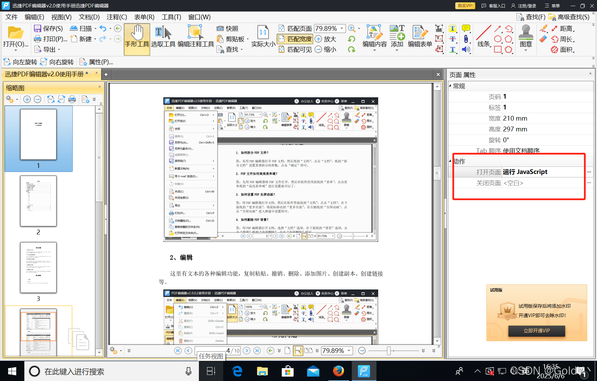Open ellipsis for 打开页面 action
This screenshot has width=597, height=381.
tap(589, 172)
